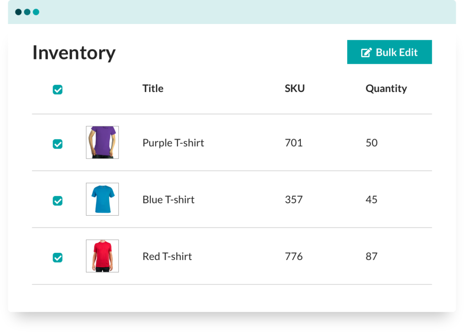Click the pencil icon in Bulk Edit
464x332 pixels.
(x=366, y=53)
